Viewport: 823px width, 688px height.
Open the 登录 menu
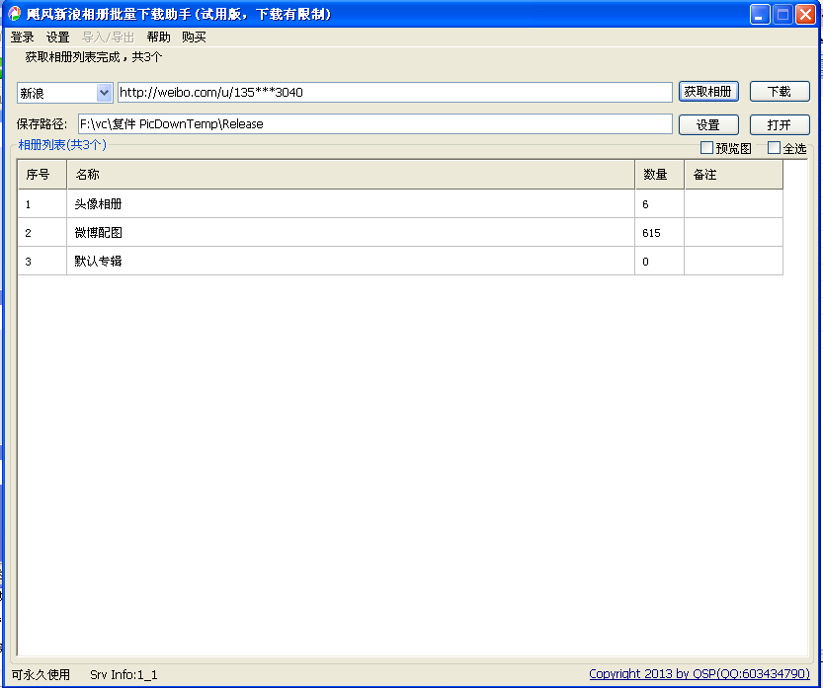click(22, 38)
